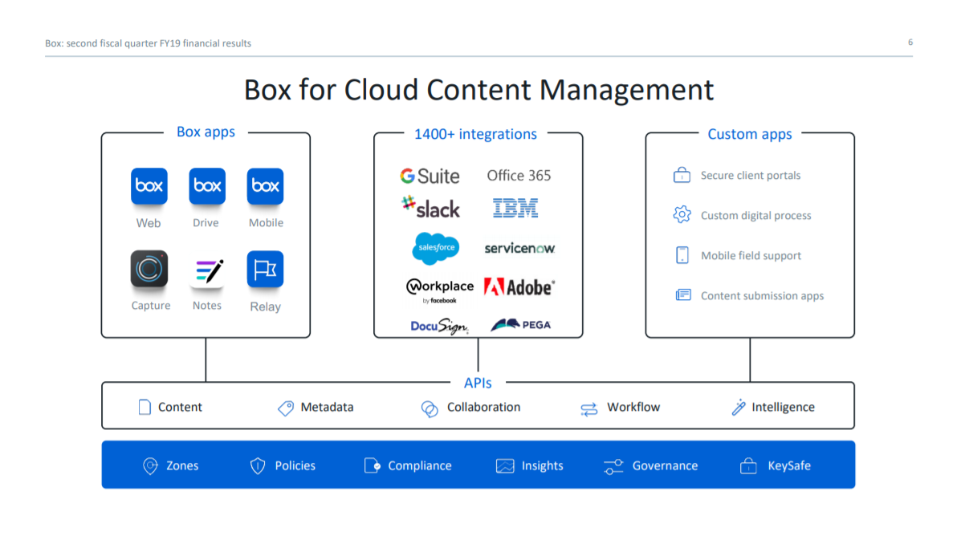957x536 pixels.
Task: Click the "Secure client portals" text
Action: [751, 176]
